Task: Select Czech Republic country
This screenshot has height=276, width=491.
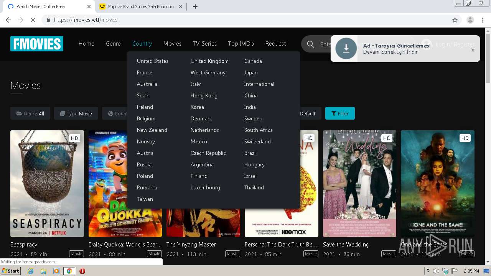Action: [x=208, y=153]
